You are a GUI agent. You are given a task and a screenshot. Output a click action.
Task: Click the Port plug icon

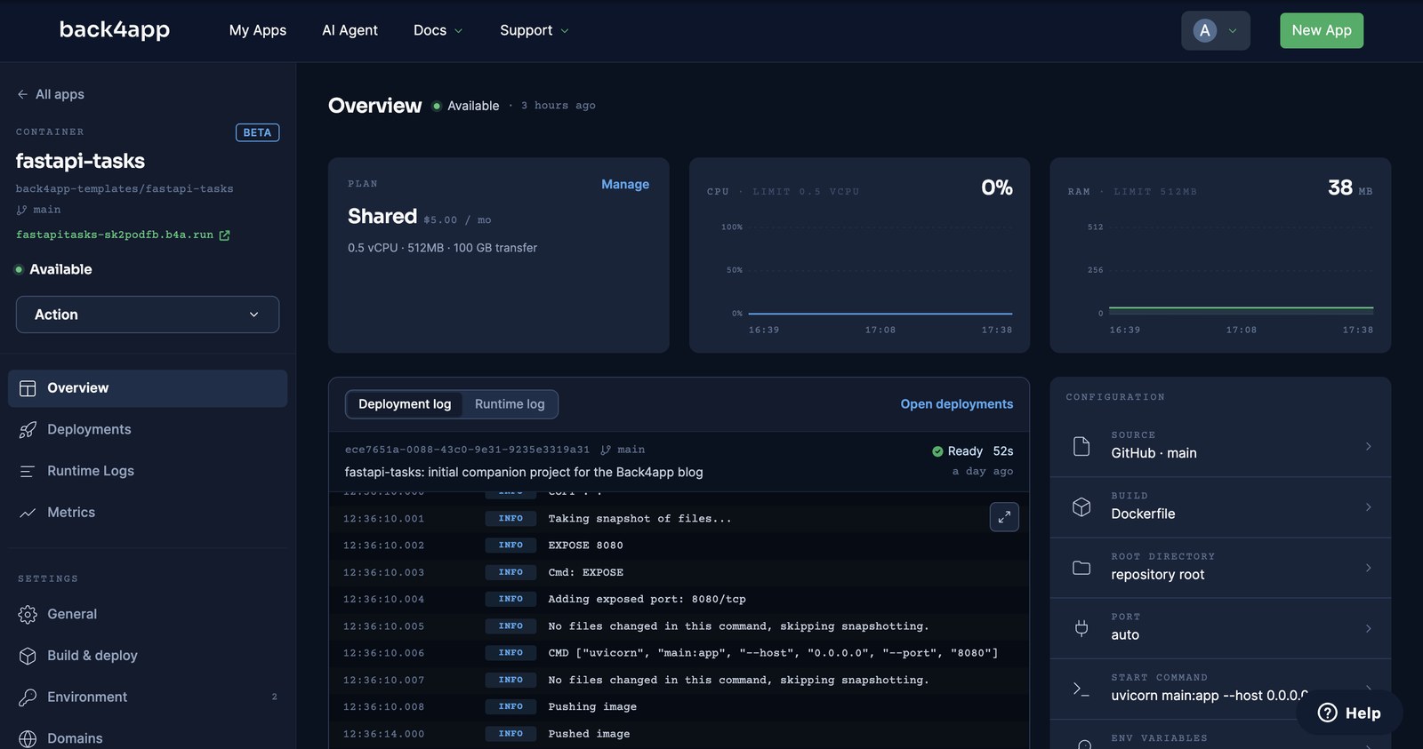(x=1081, y=628)
